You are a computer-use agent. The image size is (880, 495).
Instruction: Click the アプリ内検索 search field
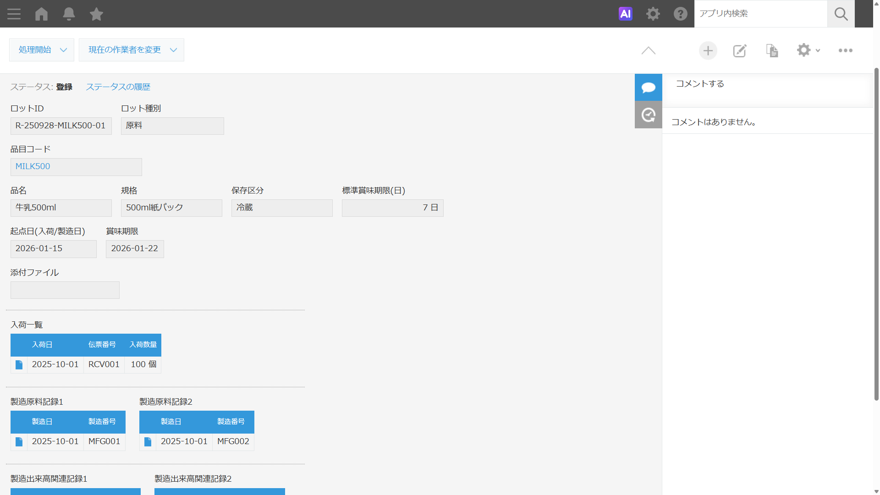tap(761, 14)
